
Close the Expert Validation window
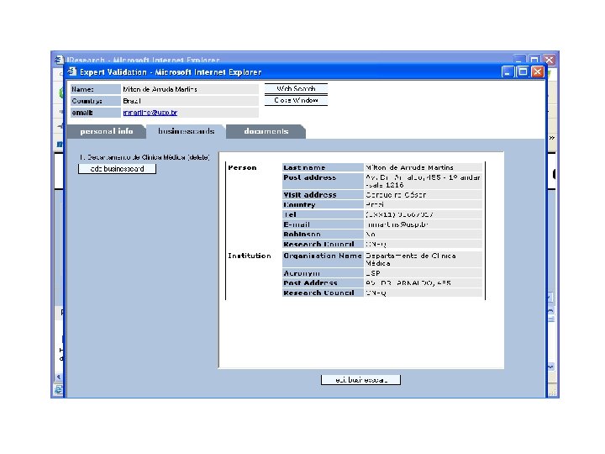(x=538, y=71)
